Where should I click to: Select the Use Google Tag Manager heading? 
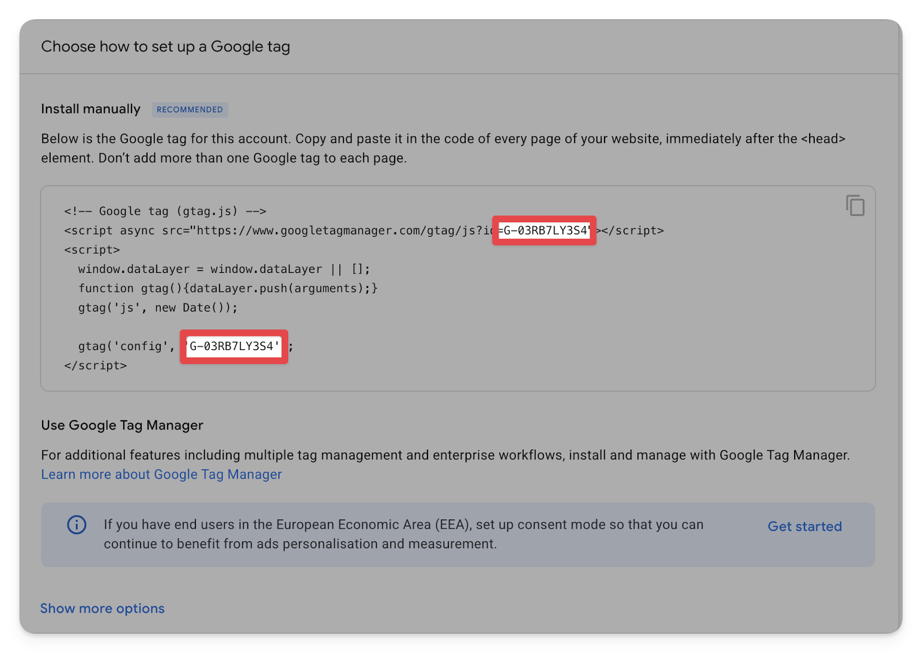coord(122,425)
